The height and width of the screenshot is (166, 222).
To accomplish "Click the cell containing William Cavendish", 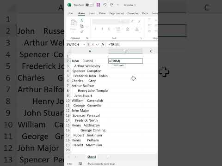I will pos(90,101).
